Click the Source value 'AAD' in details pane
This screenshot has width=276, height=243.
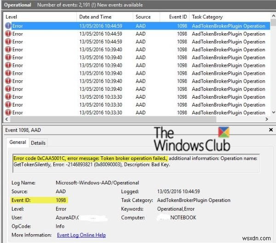61,191
